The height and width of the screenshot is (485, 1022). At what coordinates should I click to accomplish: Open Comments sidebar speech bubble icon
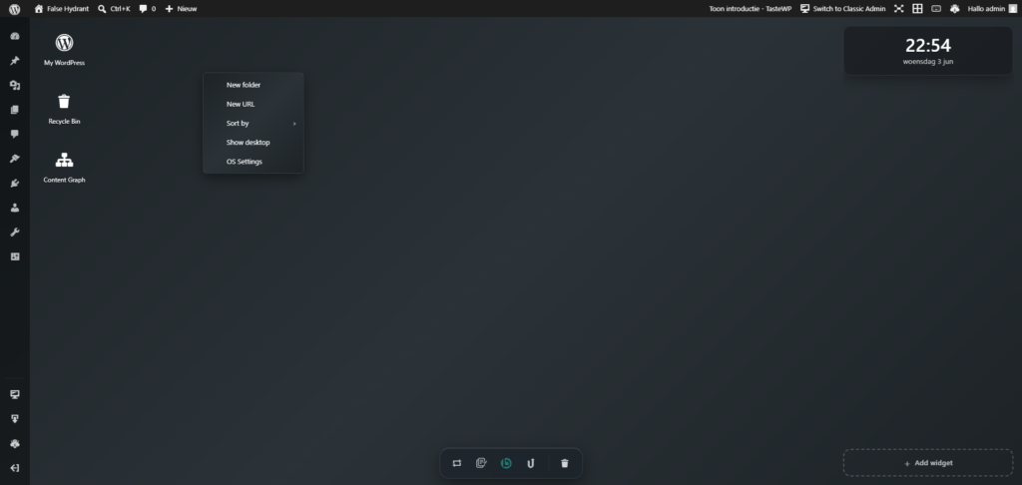tap(15, 135)
